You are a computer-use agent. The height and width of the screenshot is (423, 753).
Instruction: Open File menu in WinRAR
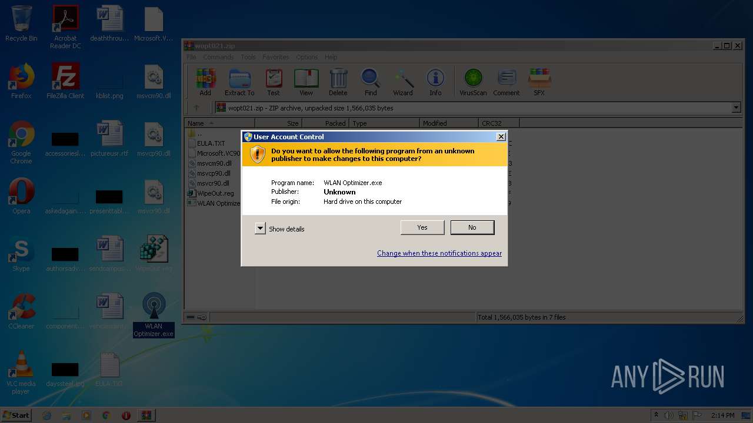point(191,57)
